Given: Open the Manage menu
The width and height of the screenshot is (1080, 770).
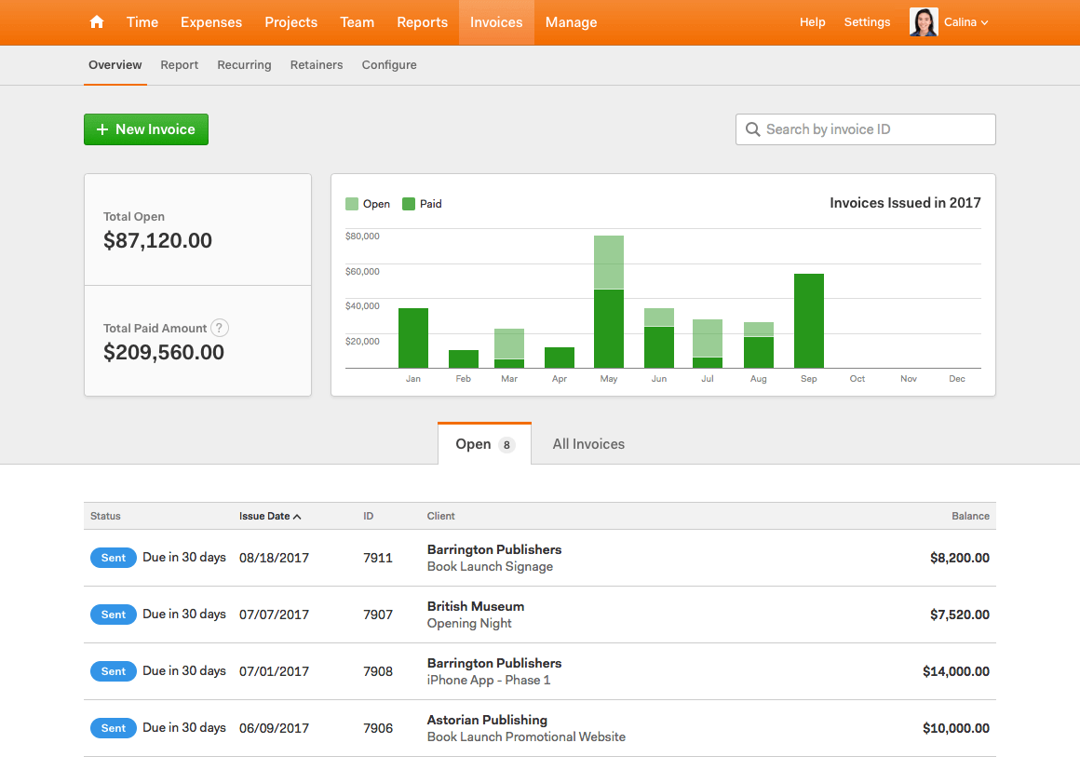Looking at the screenshot, I should [x=571, y=21].
